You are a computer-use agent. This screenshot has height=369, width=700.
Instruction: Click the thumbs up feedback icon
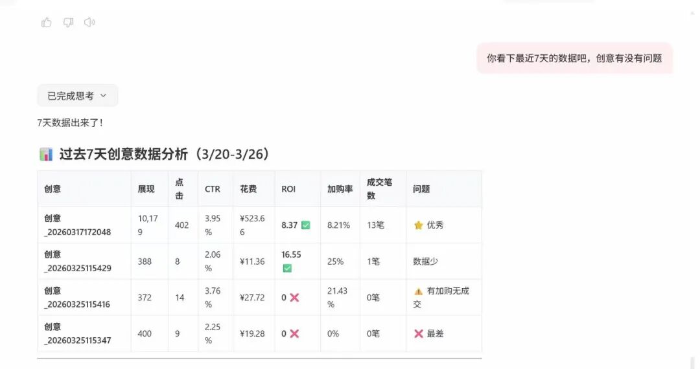(47, 23)
